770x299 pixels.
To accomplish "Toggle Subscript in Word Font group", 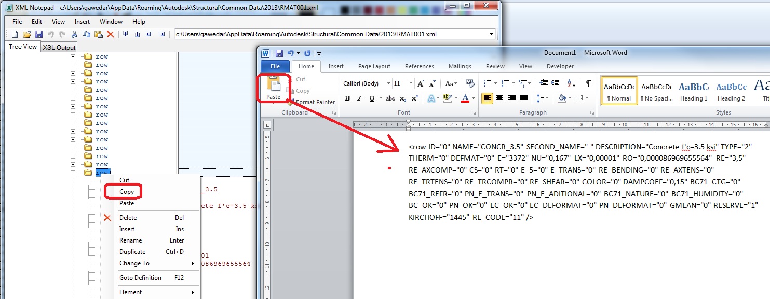I will coord(403,98).
